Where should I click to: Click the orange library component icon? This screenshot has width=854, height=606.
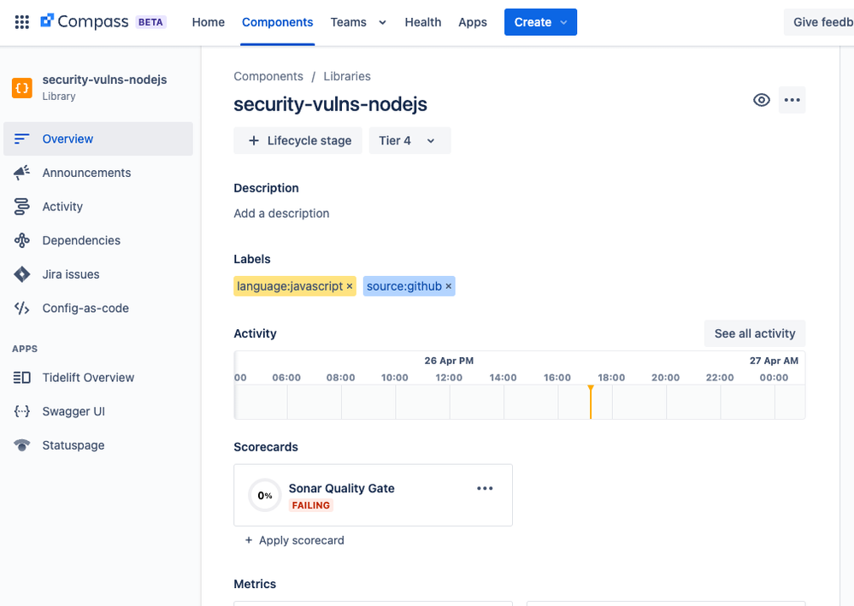22,88
